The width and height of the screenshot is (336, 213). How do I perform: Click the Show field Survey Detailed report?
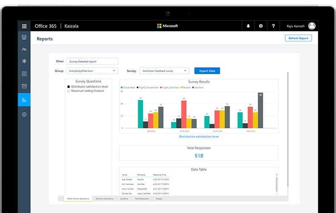click(92, 61)
